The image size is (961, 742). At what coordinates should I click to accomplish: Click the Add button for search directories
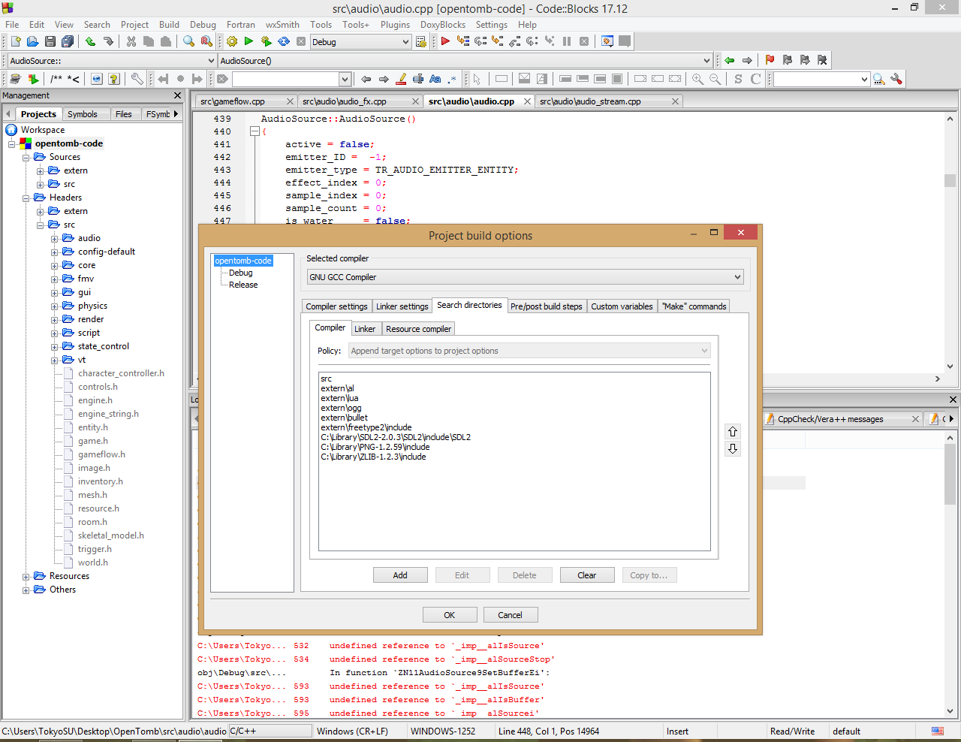(x=400, y=575)
